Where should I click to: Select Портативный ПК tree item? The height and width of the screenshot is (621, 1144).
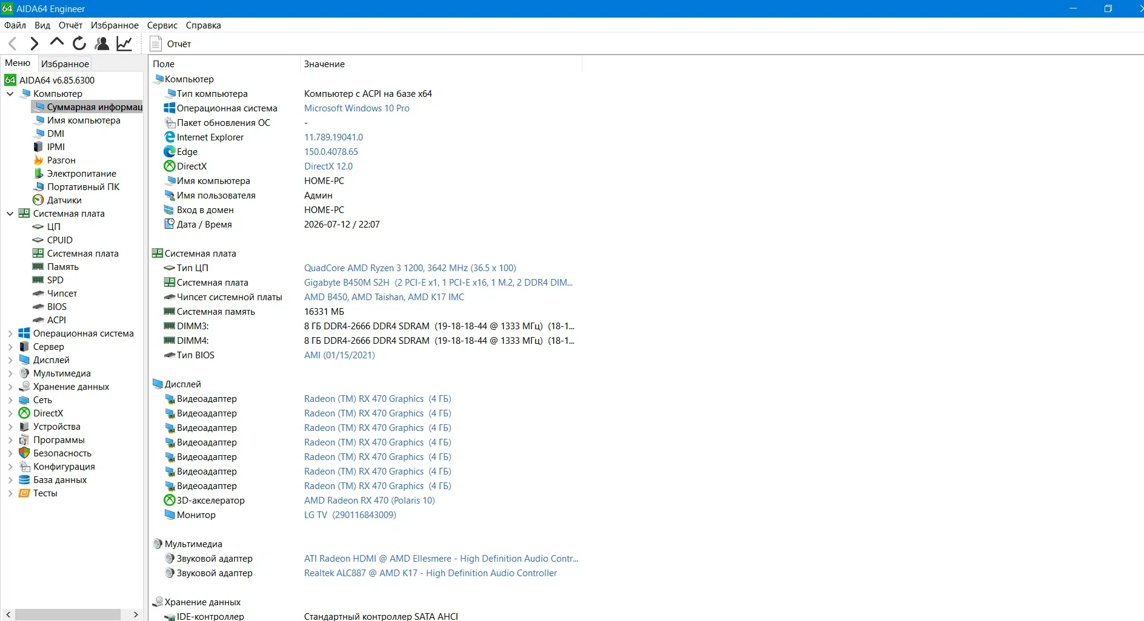(83, 187)
